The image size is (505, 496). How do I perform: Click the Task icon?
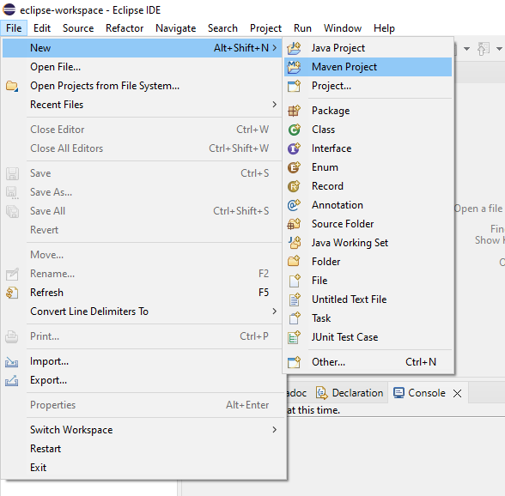(x=294, y=318)
